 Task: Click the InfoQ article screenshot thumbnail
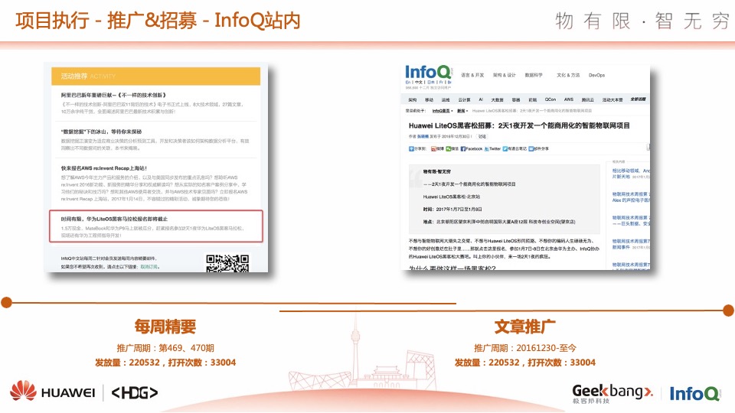point(526,167)
